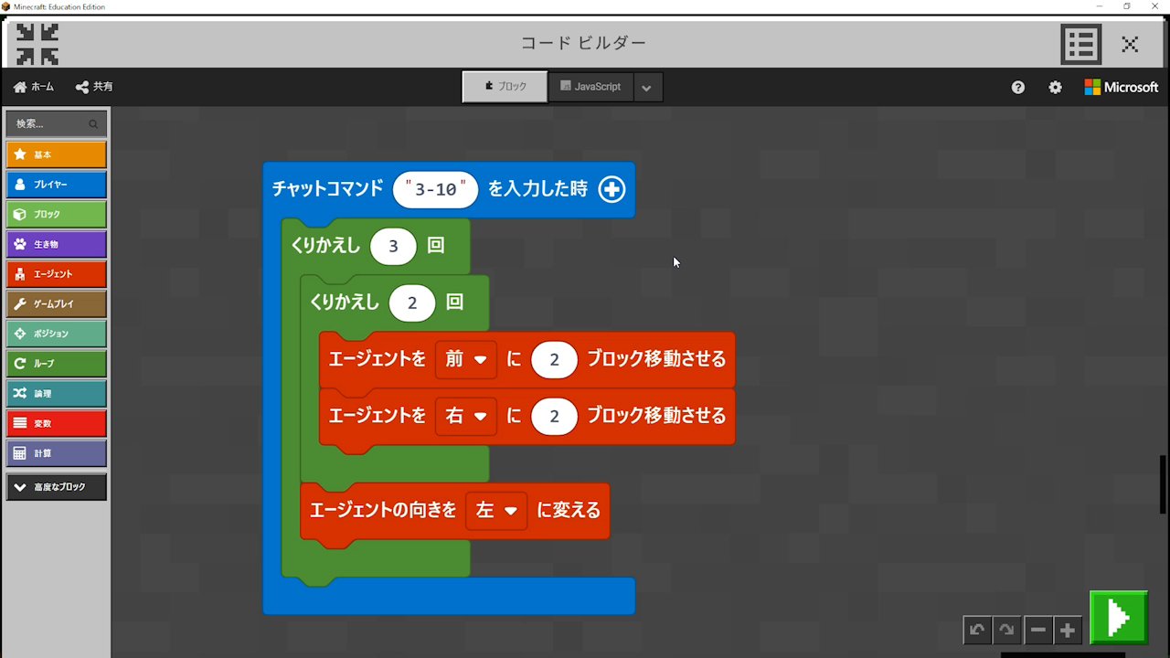Select the エージェント category
The width and height of the screenshot is (1170, 658).
pyautogui.click(x=56, y=274)
